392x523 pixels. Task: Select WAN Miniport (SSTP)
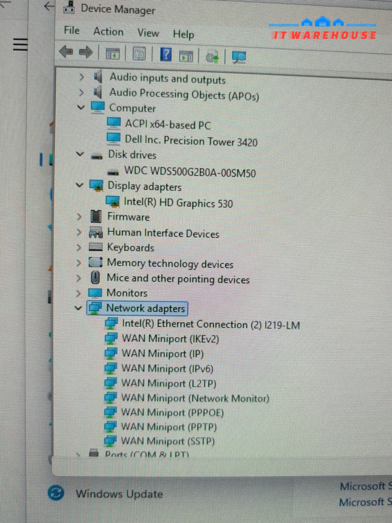(x=168, y=441)
